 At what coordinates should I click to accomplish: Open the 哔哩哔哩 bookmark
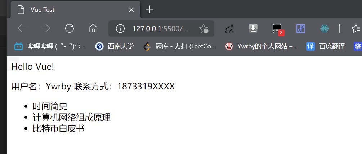(50, 46)
